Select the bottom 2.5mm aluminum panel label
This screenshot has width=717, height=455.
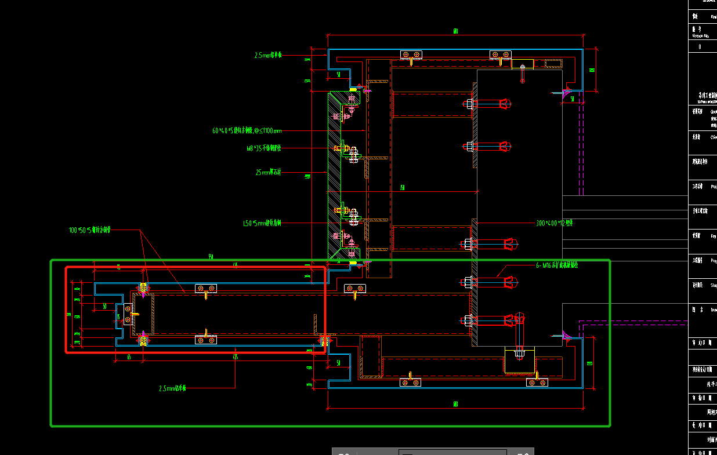click(173, 388)
